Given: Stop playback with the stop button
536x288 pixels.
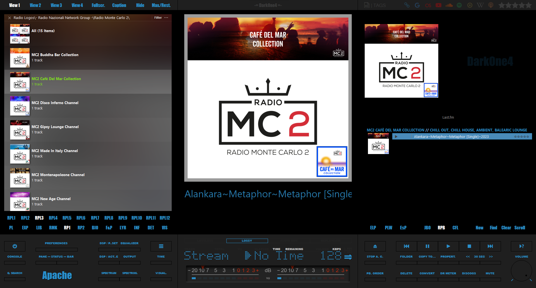Looking at the screenshot, I should pyautogui.click(x=469, y=246).
